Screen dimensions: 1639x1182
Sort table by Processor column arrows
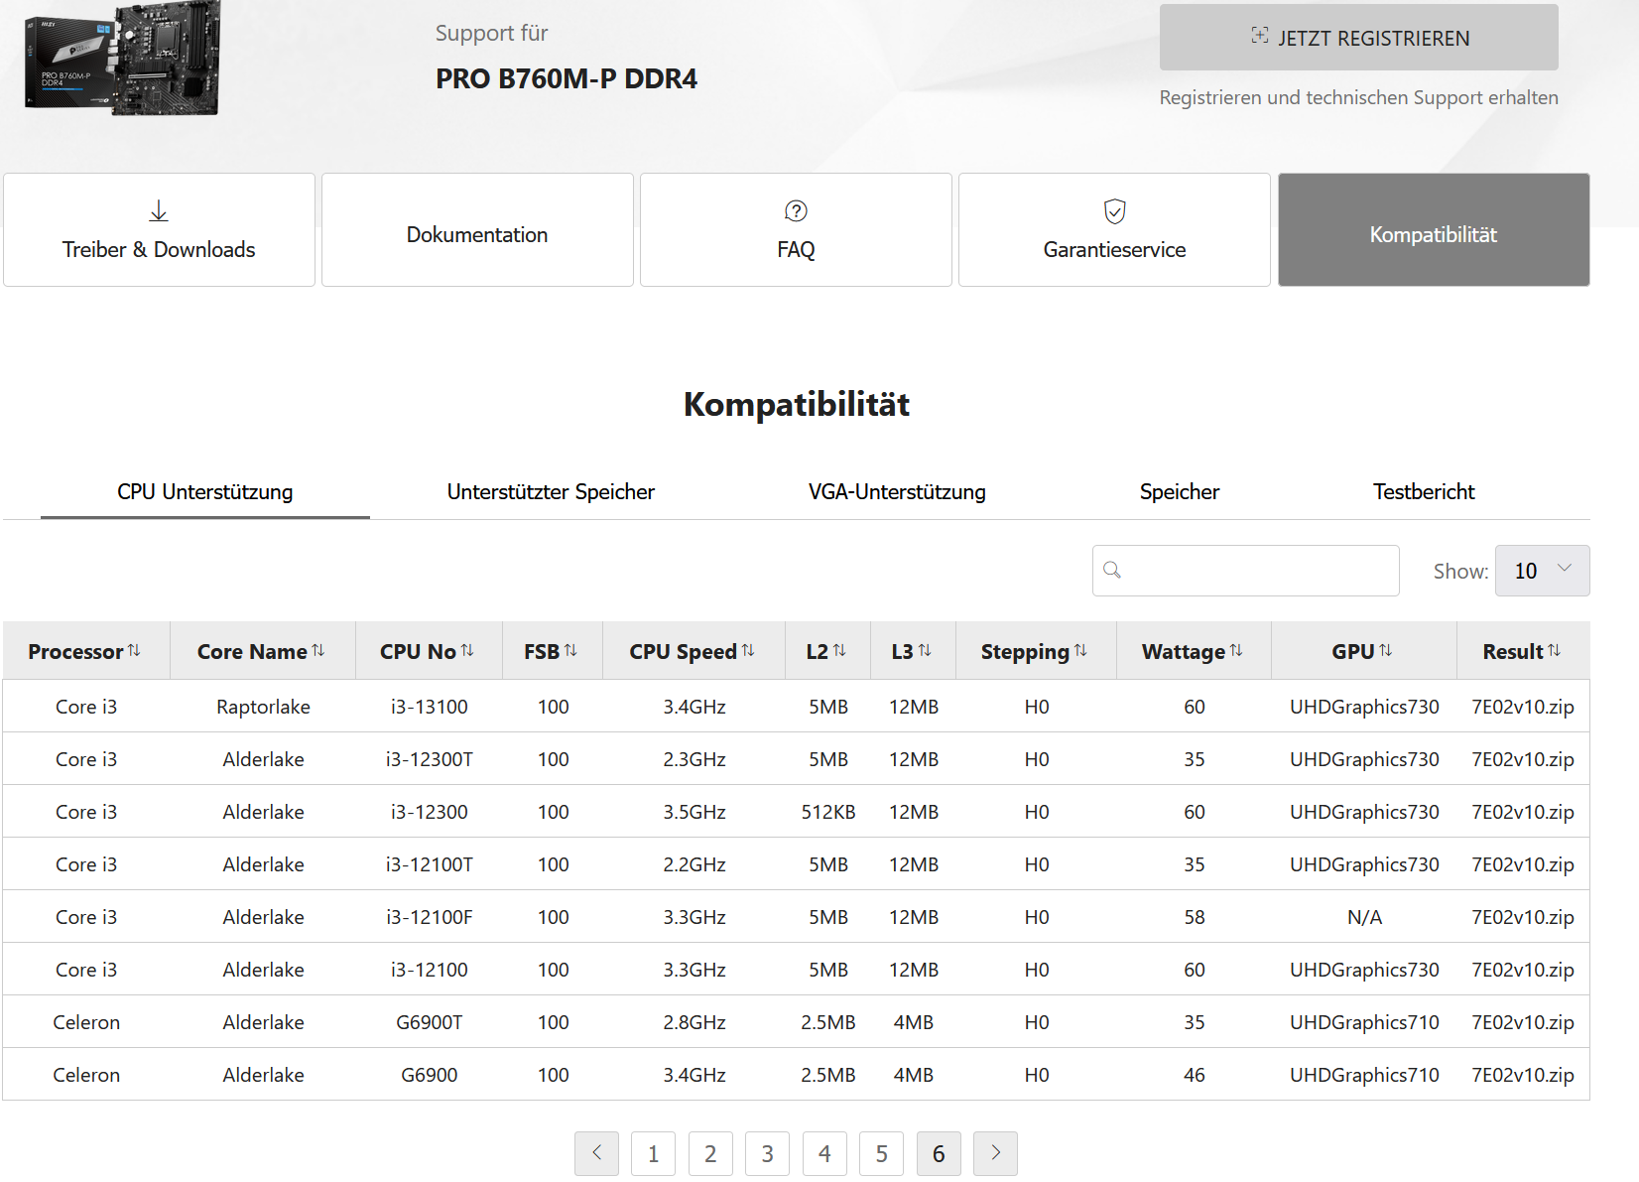[134, 650]
